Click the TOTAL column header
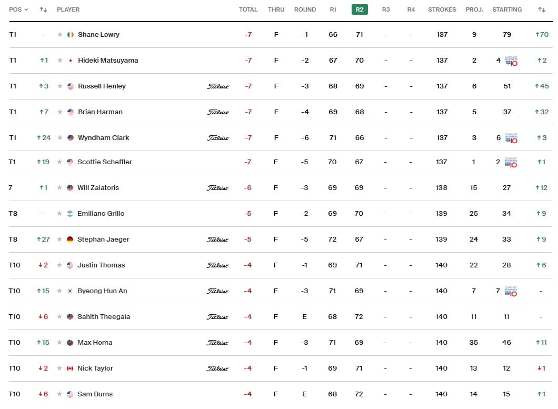This screenshot has width=558, height=409. pos(248,9)
